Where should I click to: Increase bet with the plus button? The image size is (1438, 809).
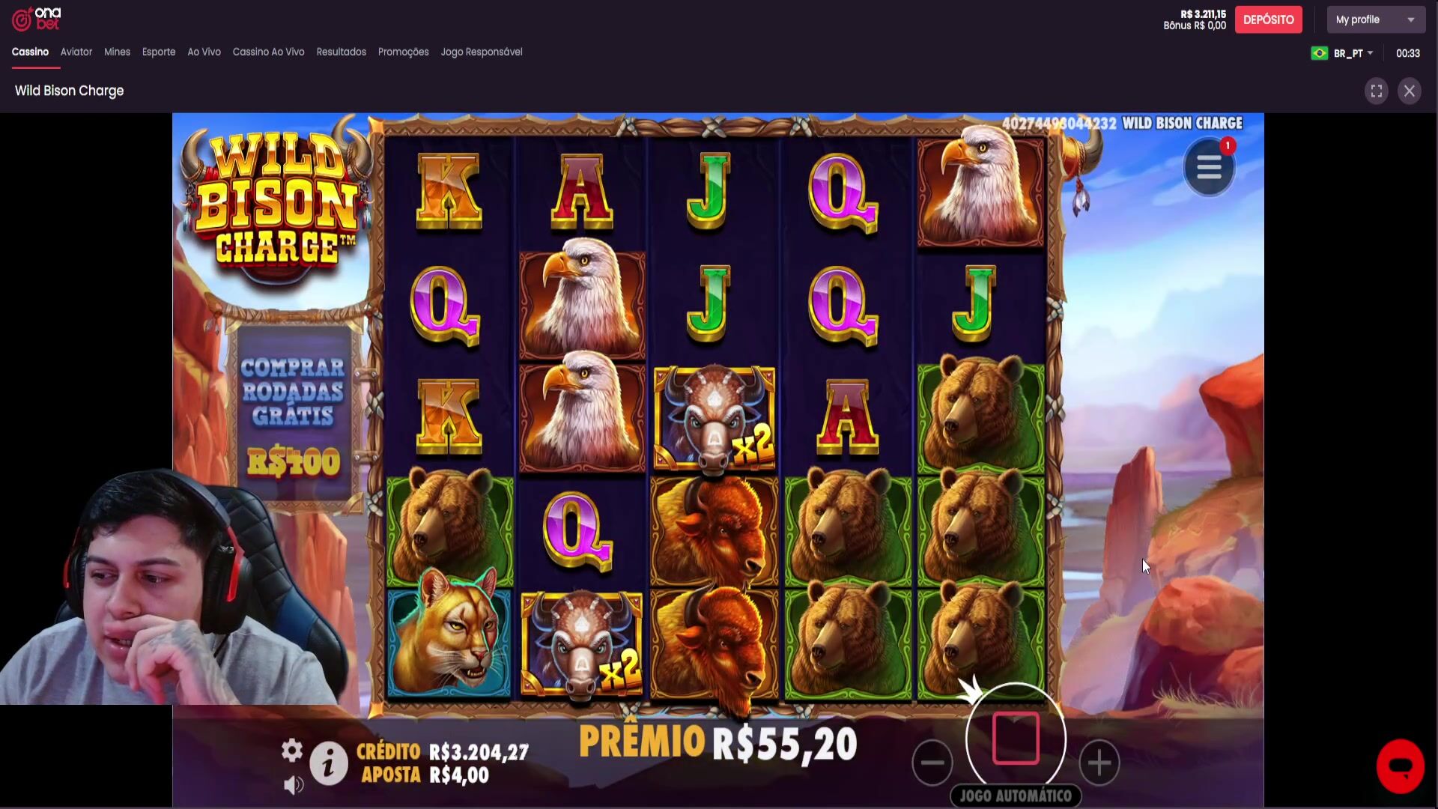(x=1099, y=763)
